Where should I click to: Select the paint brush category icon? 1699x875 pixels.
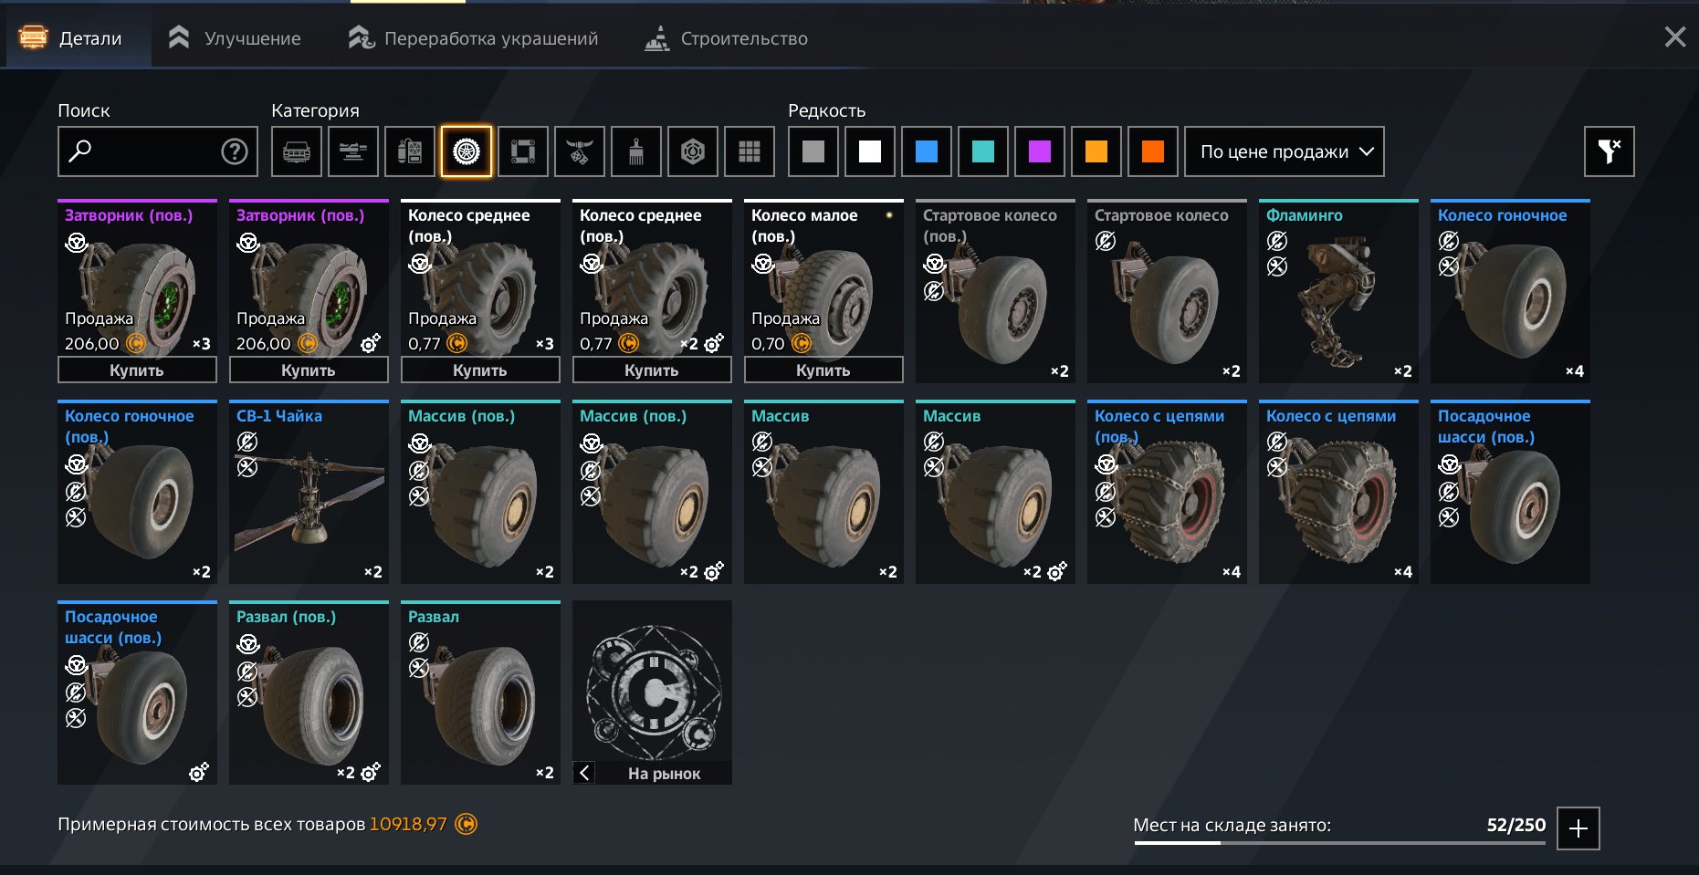[x=636, y=151]
